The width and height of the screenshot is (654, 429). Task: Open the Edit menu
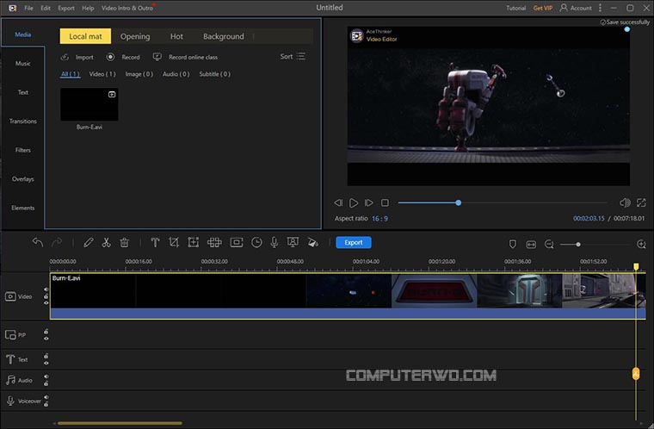(x=46, y=8)
